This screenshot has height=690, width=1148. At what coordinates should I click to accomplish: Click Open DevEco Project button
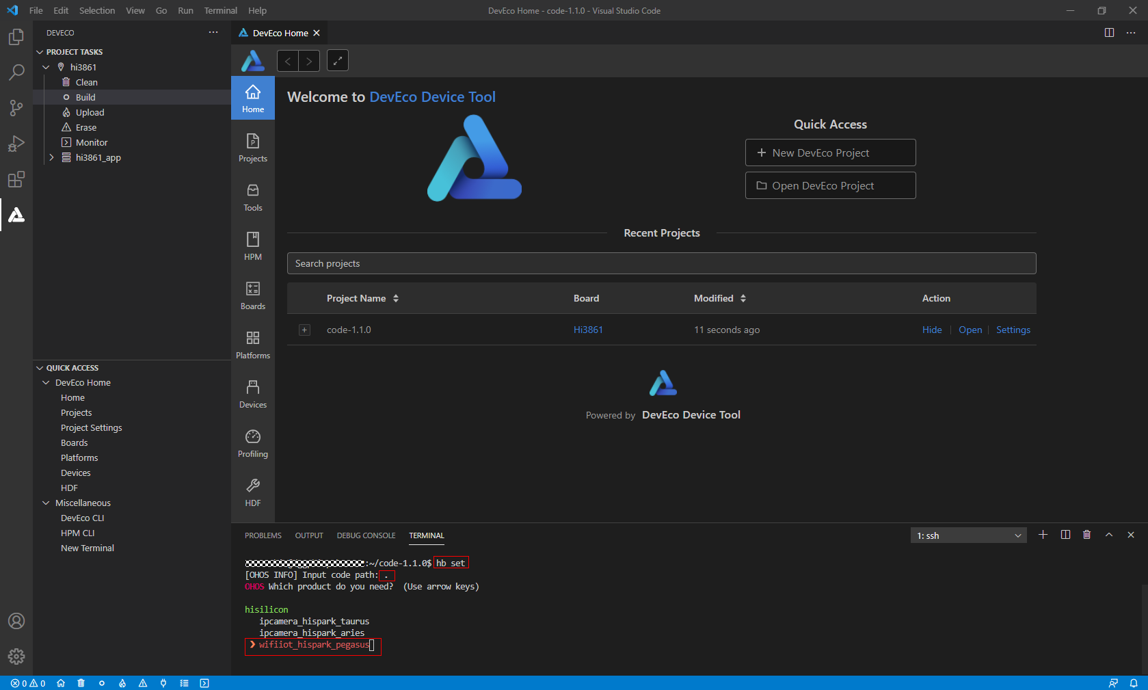point(830,185)
